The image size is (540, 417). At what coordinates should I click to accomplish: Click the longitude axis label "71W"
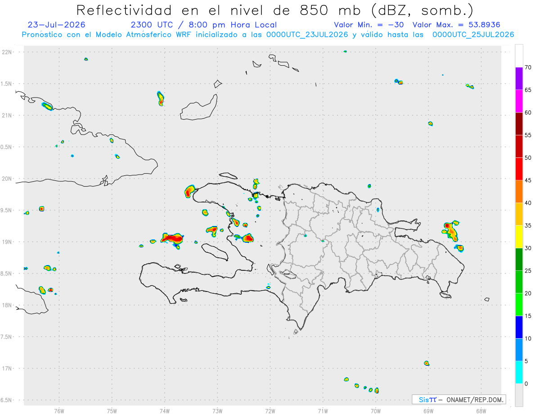coord(323,411)
